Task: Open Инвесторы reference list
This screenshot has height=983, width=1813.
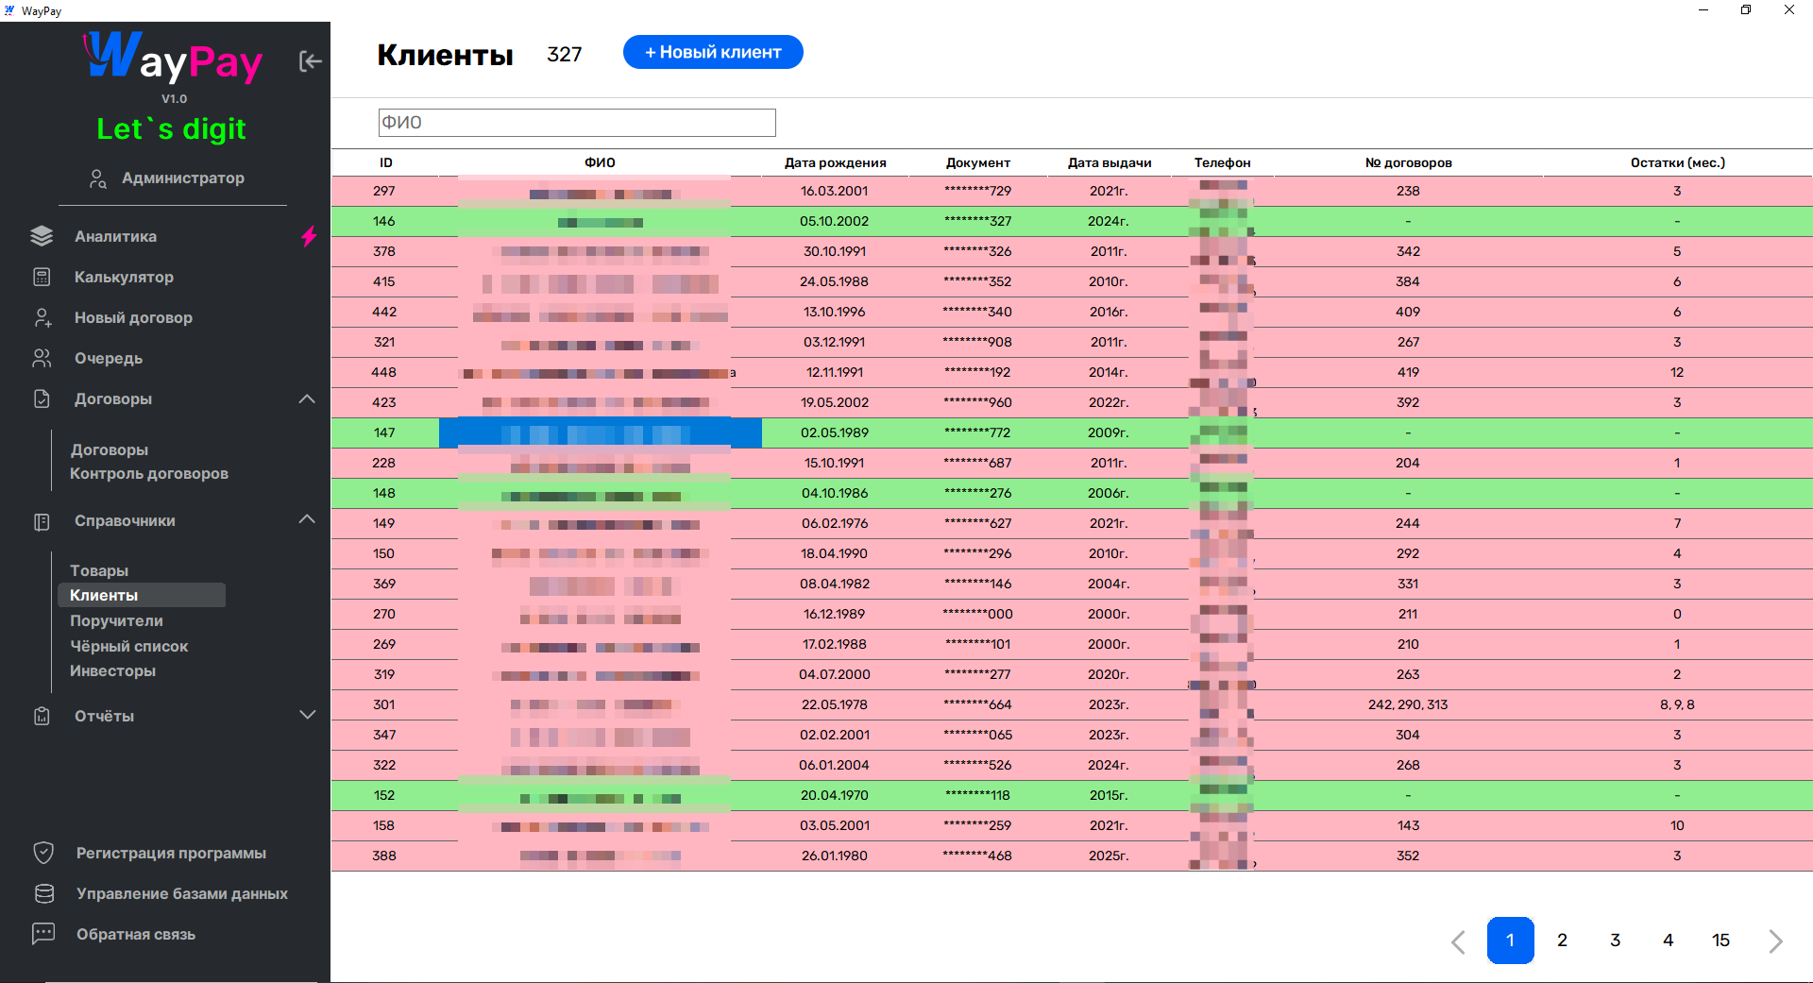Action: point(112,670)
